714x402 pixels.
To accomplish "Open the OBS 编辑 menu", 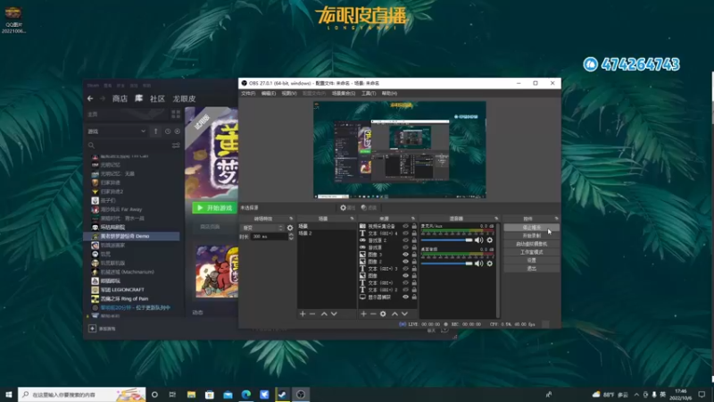I will 269,94.
